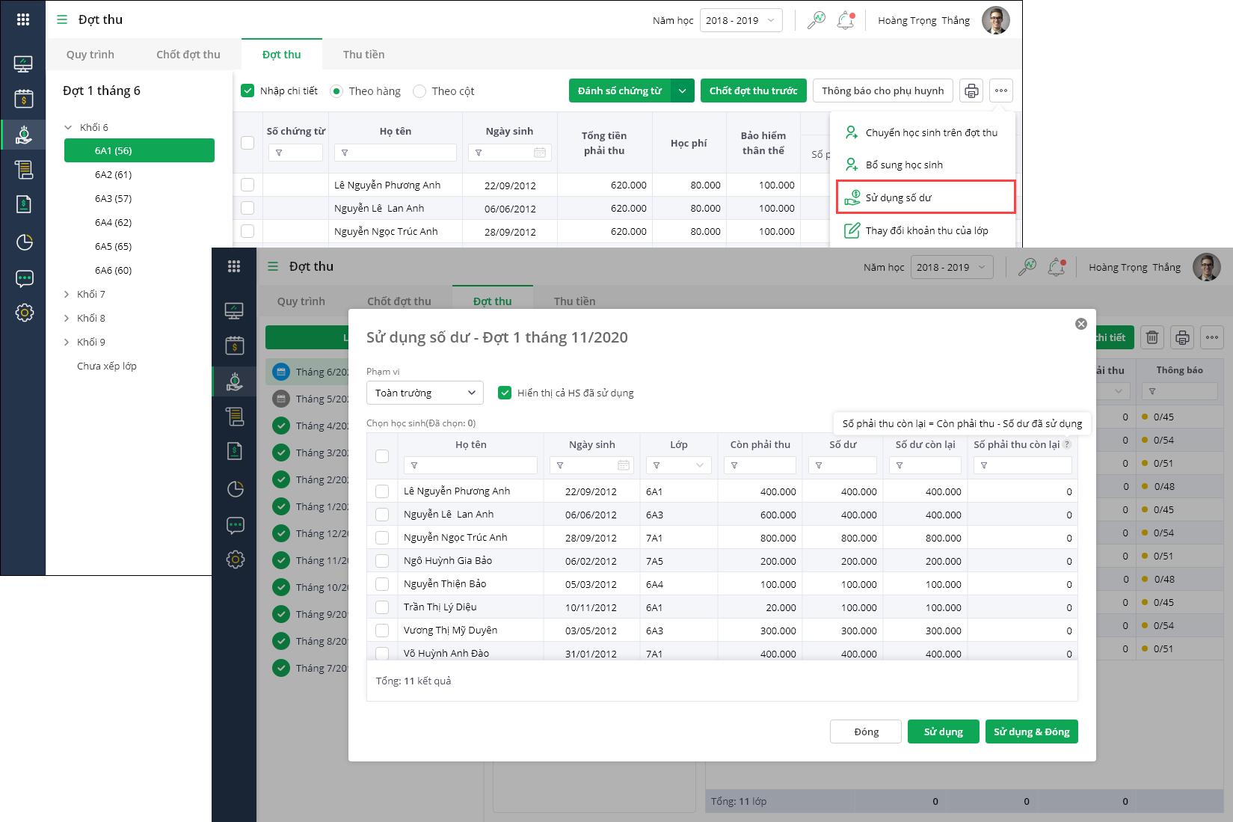The image size is (1233, 822).
Task: Open the Năm học 2018 - 2019 dropdown
Action: coord(741,20)
